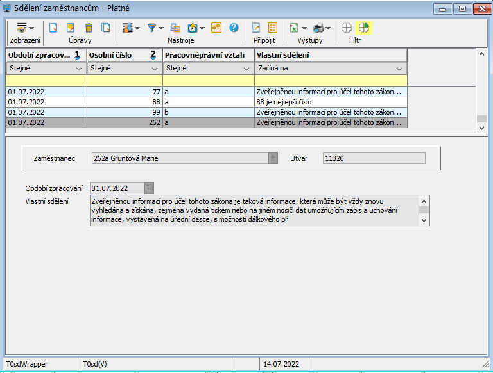Click the delete trash can icon

point(89,28)
